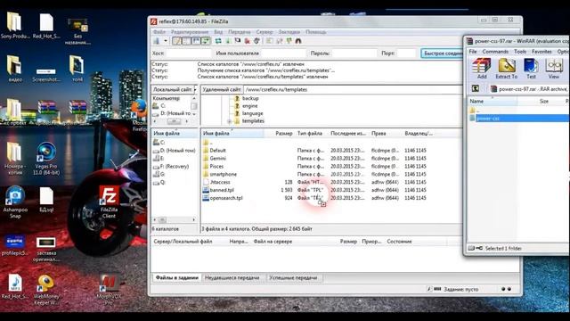Click the WinRAR View icon

pyautogui.click(x=554, y=69)
